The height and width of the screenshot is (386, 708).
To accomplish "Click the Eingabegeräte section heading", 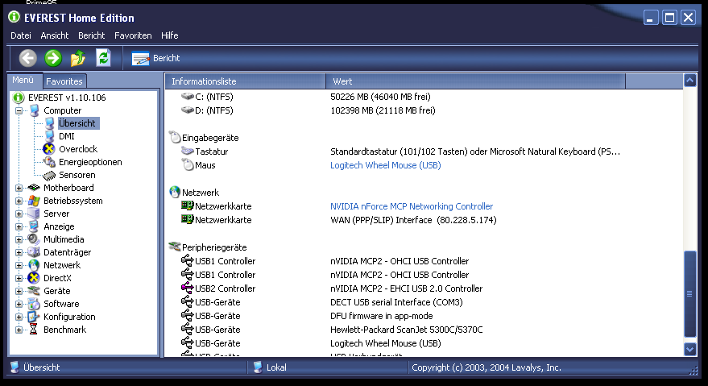I will coord(210,138).
